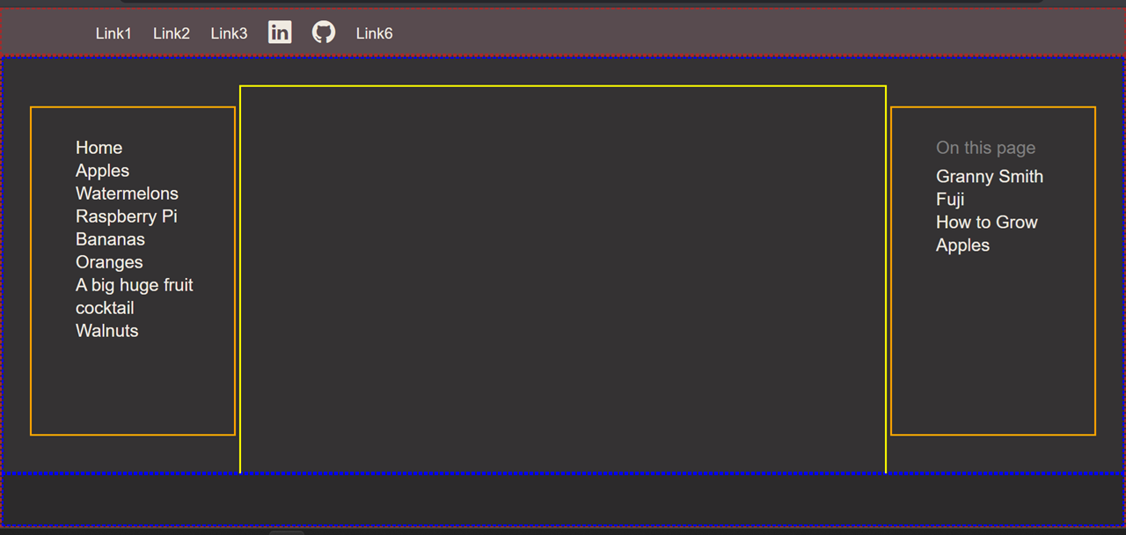This screenshot has height=535, width=1126.
Task: Open the GitHub profile icon
Action: coord(324,32)
